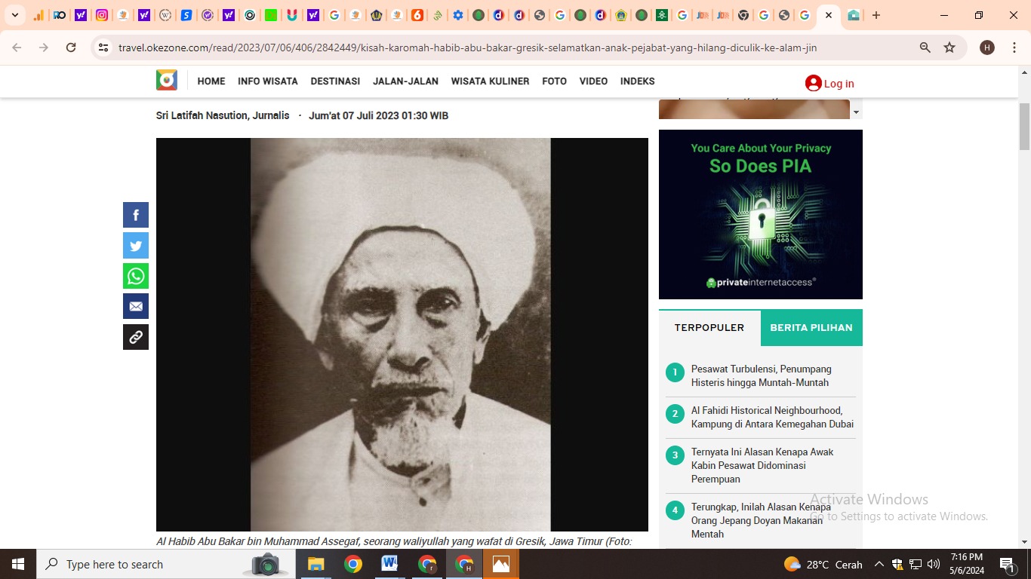Reload the page in Chrome
The width and height of the screenshot is (1031, 579).
(x=71, y=47)
